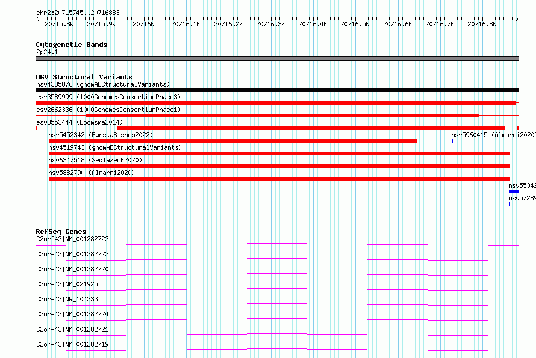
Task: Click the 20716.7k ruler tick label
Action: (x=440, y=24)
